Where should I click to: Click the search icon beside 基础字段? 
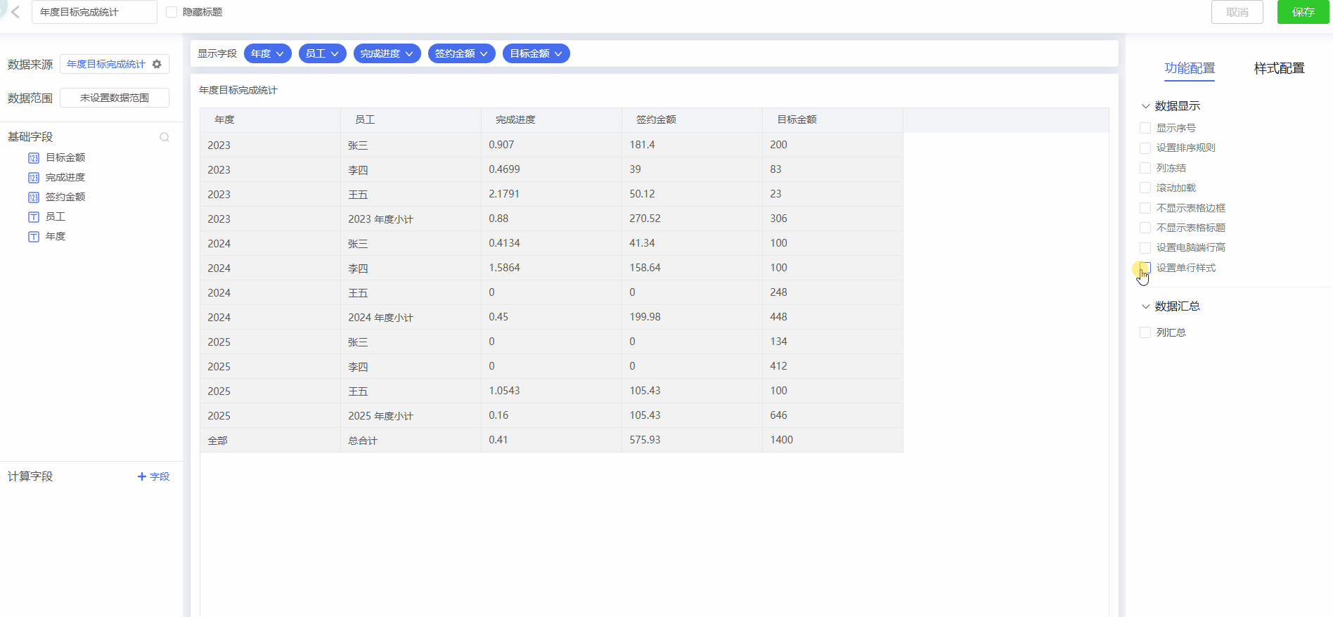[x=165, y=137]
